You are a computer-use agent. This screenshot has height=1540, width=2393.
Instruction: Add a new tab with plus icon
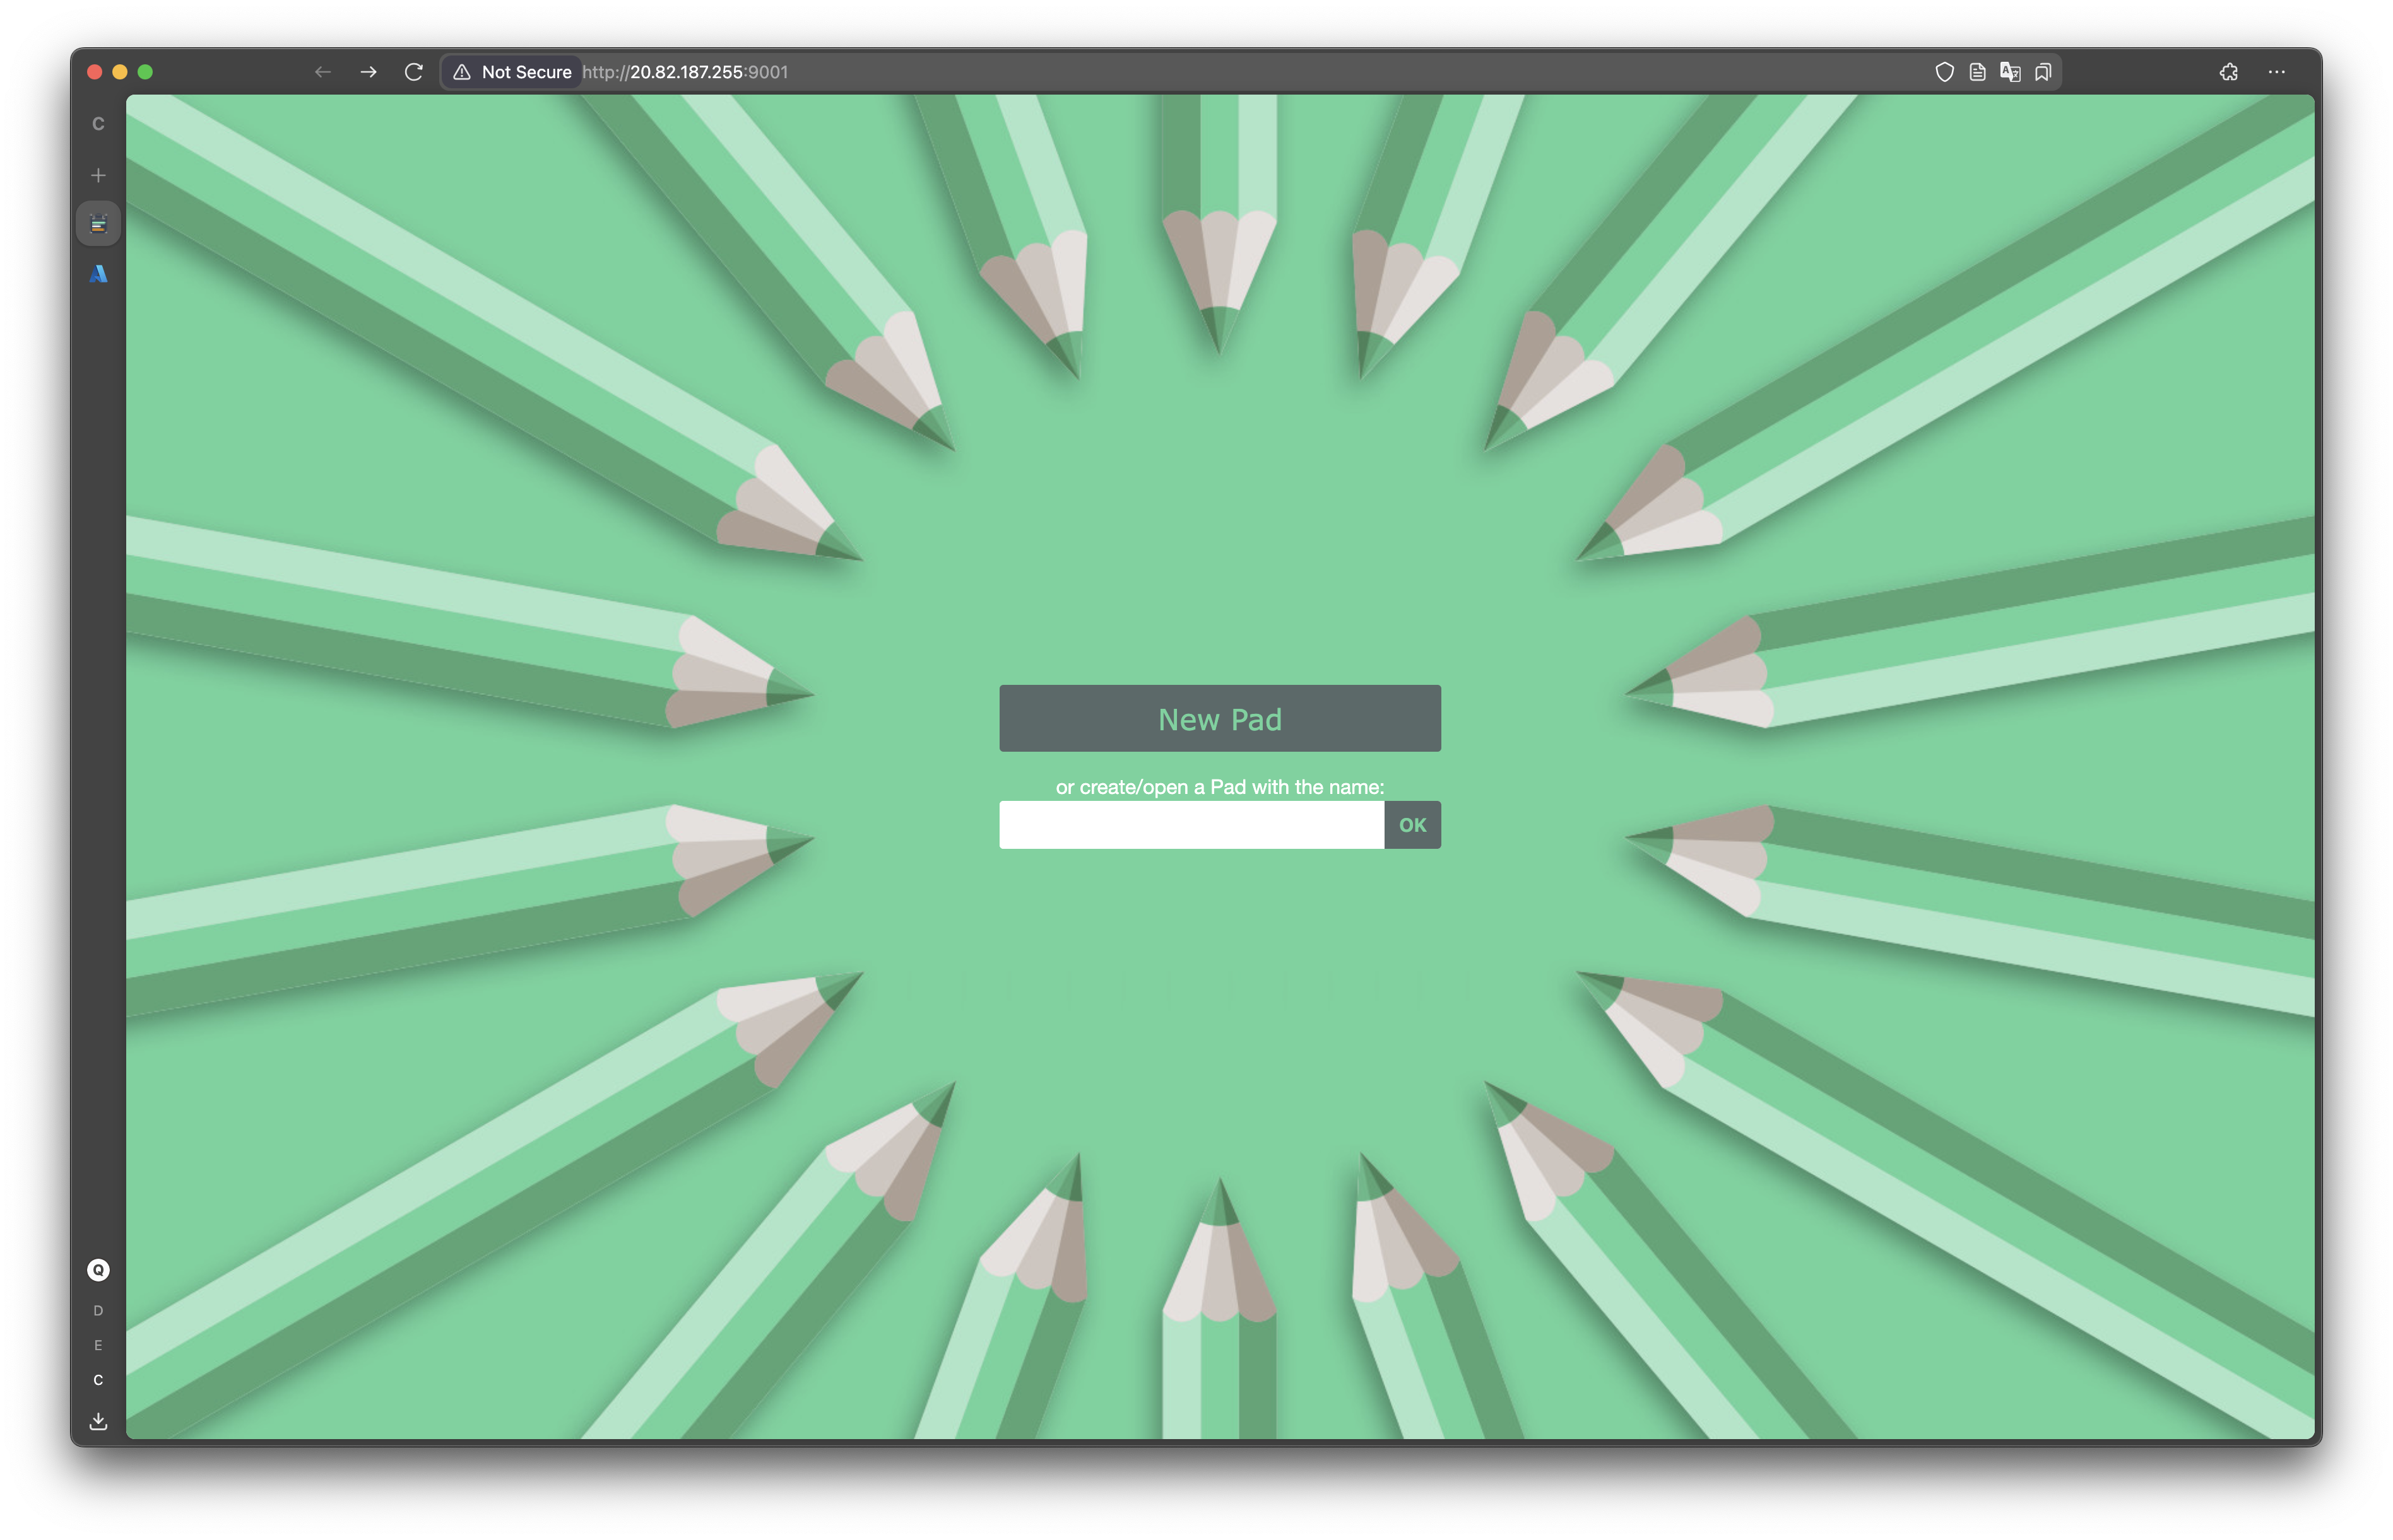tap(98, 176)
